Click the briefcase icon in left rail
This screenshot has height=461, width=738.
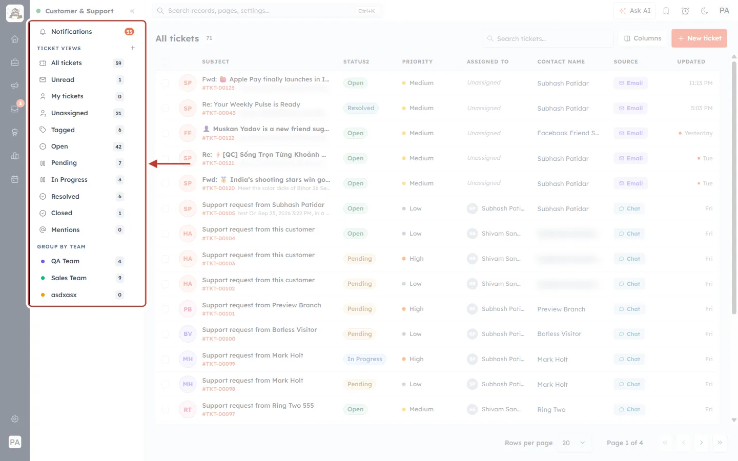(x=15, y=62)
